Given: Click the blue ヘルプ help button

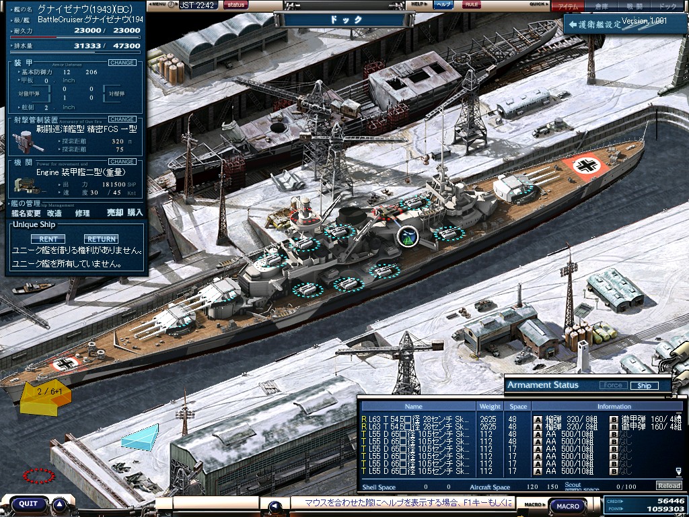Looking at the screenshot, I should coord(443,5).
